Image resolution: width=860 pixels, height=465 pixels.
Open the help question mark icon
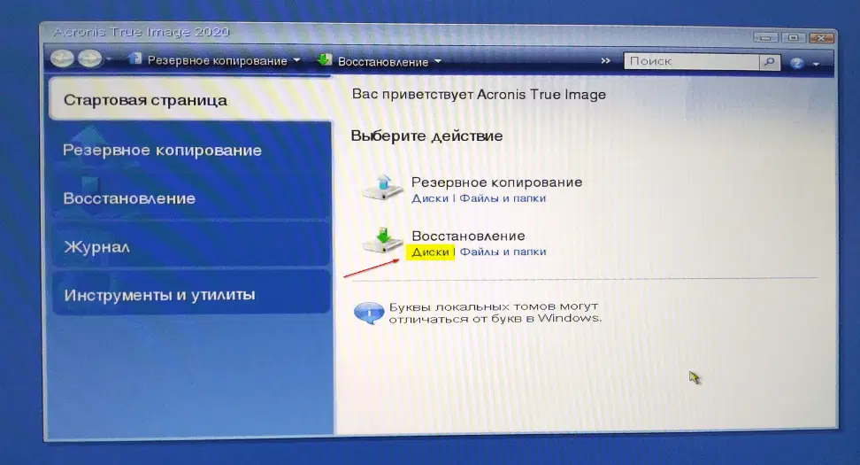797,63
